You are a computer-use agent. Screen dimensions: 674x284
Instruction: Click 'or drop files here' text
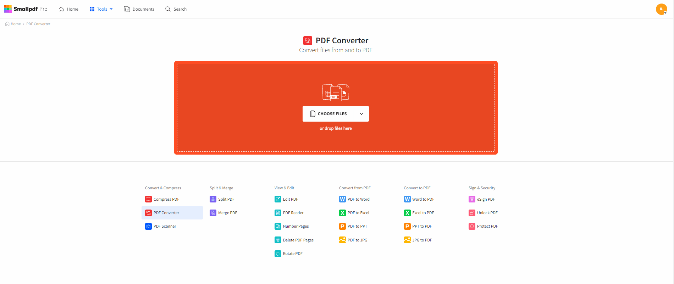[x=336, y=128]
